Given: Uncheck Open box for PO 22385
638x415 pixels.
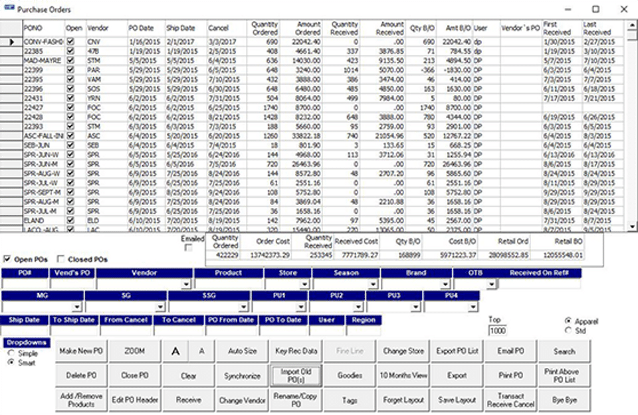Looking at the screenshot, I should pos(70,51).
